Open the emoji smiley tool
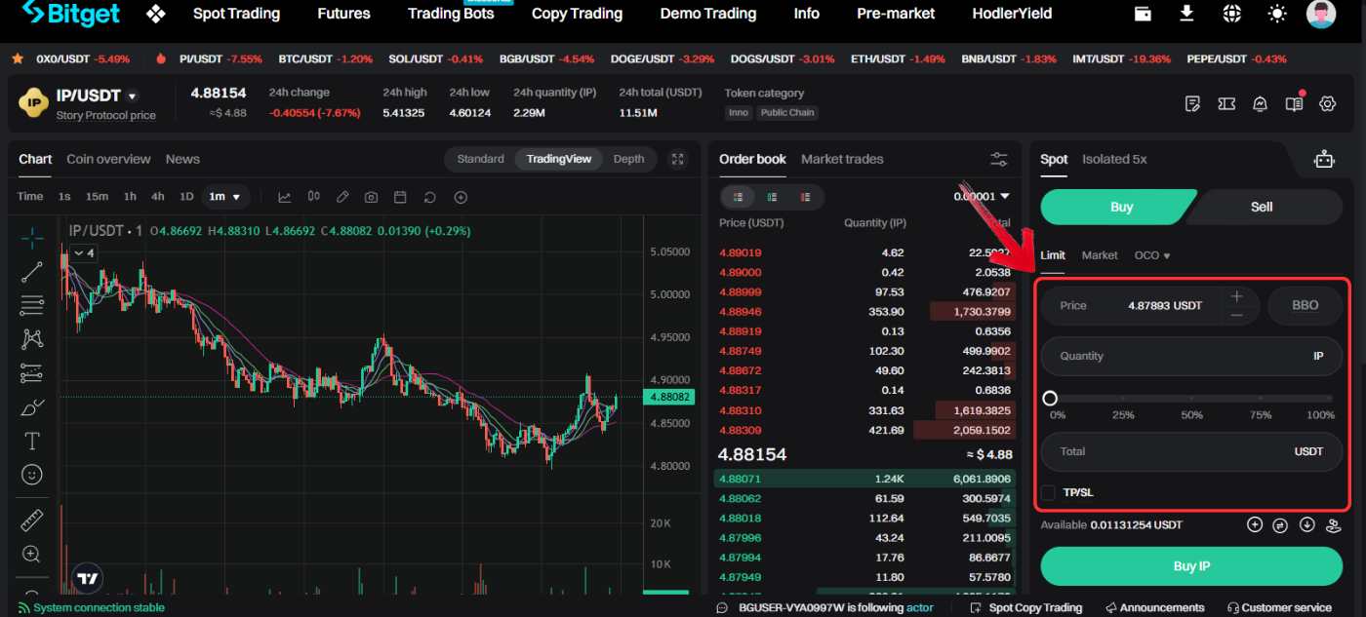Screen dimensions: 1366x617 point(32,475)
